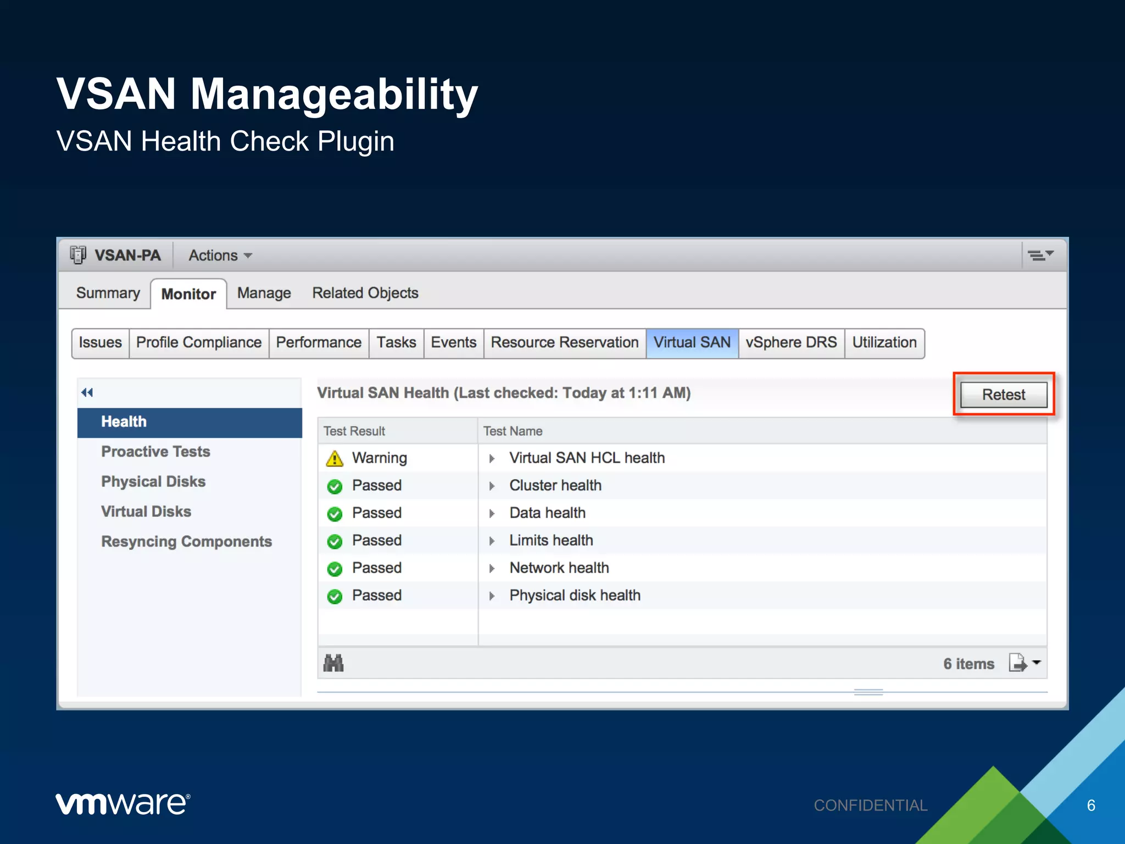Screen dimensions: 1125x844
Task: Select the 'Virtual SAN HCL health' text
Action: [587, 458]
